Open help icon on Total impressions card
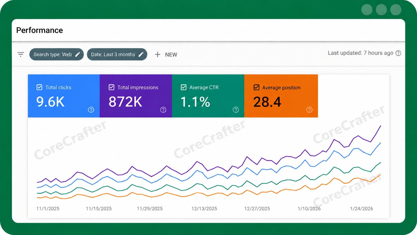Viewport: 417px width, 235px height. [x=163, y=110]
